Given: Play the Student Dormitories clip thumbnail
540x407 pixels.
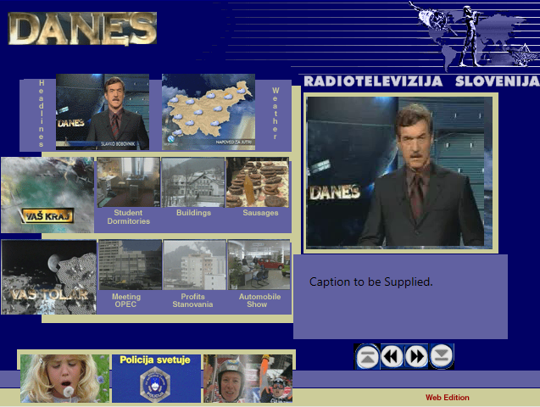Looking at the screenshot, I should pos(129,182).
